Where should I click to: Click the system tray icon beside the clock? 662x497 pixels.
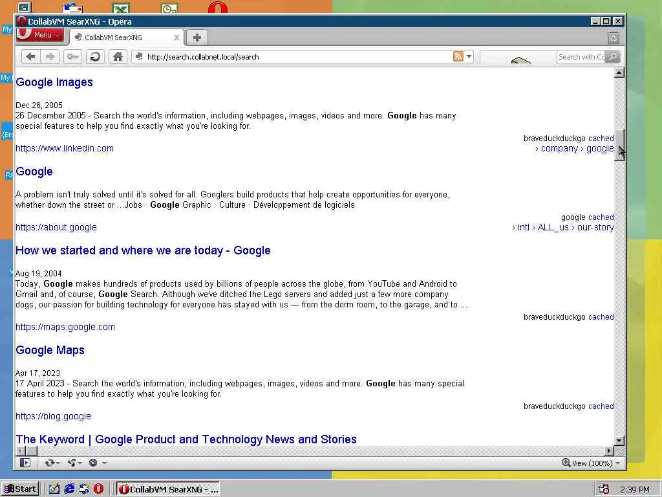604,489
